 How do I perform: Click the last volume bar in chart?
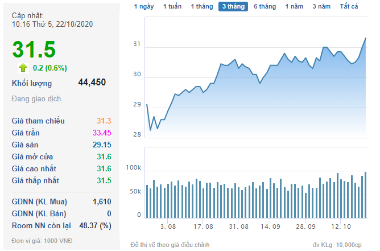(x=365, y=195)
